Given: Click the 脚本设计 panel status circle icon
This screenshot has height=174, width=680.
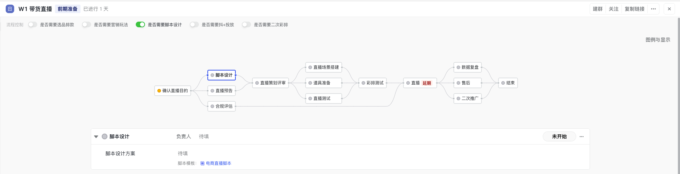Looking at the screenshot, I should (x=105, y=136).
